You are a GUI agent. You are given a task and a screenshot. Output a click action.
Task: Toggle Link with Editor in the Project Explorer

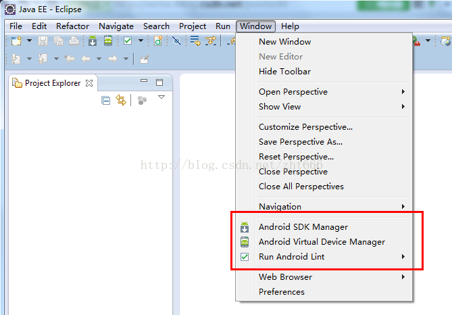tap(121, 100)
